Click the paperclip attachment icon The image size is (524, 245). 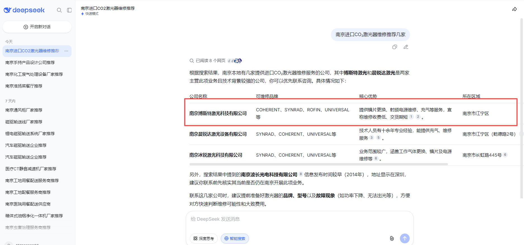pos(392,238)
